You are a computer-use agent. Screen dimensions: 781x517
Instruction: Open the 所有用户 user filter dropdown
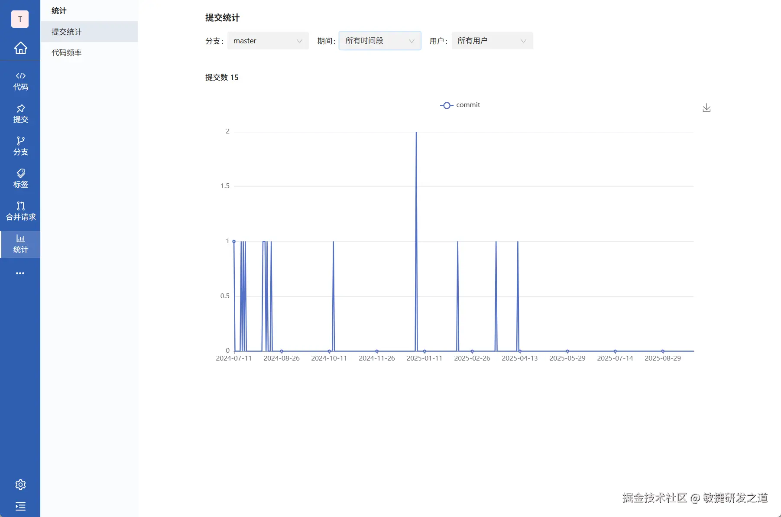[x=491, y=41]
